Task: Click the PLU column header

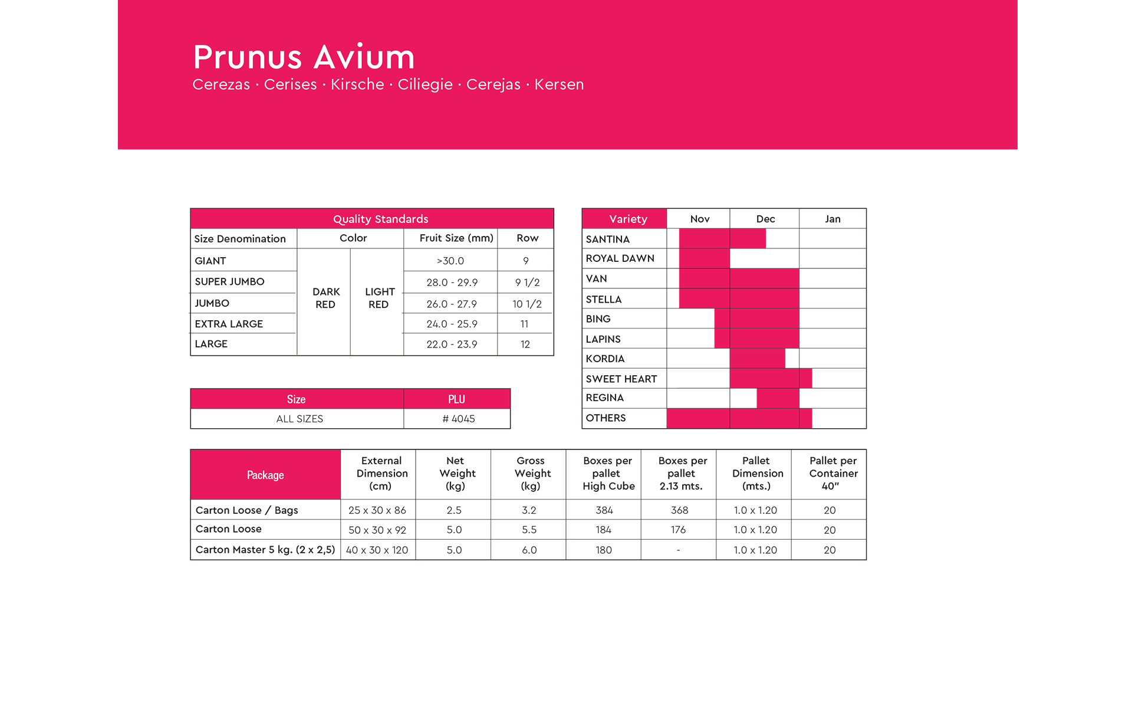Action: (457, 399)
